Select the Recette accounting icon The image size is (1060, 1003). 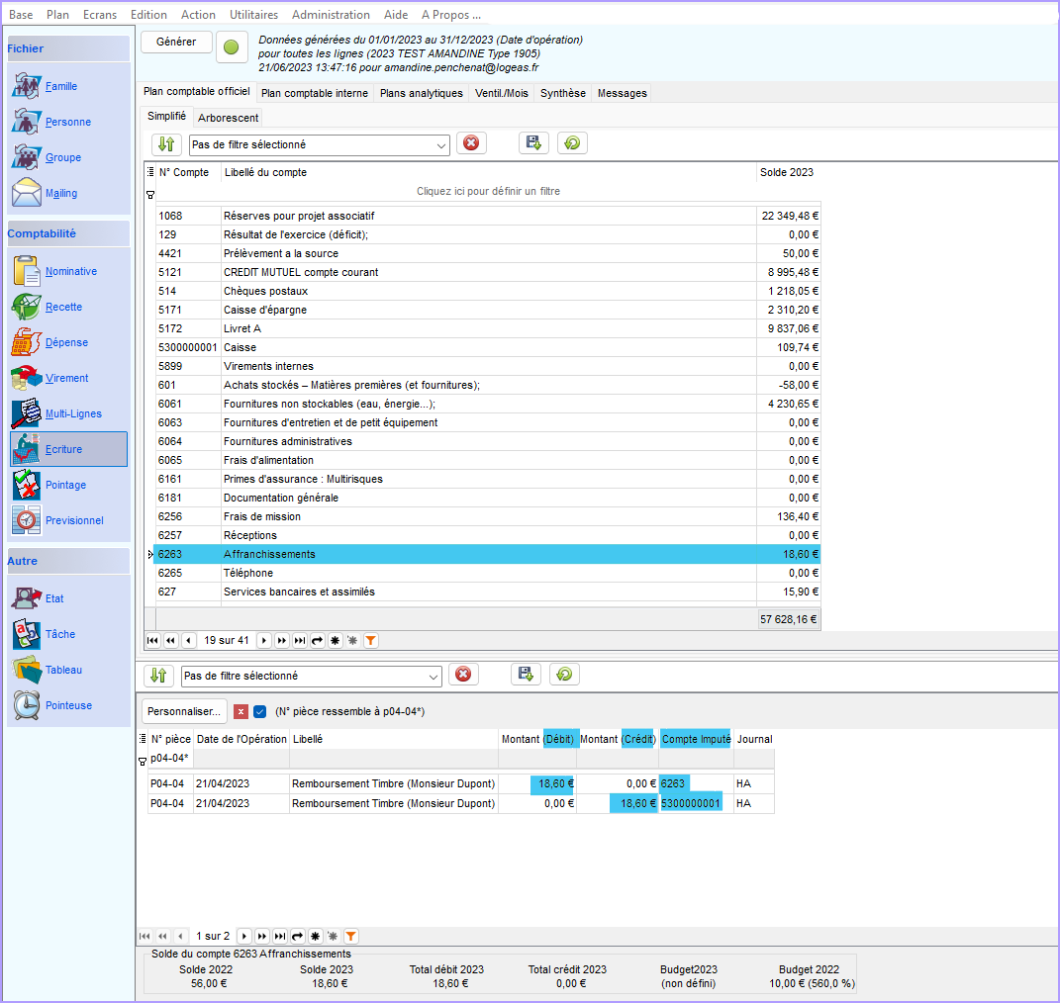click(x=26, y=307)
